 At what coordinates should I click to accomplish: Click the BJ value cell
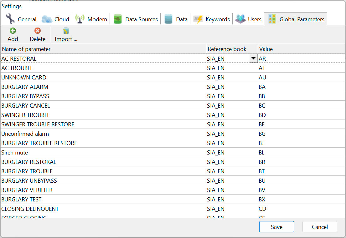click(301, 143)
